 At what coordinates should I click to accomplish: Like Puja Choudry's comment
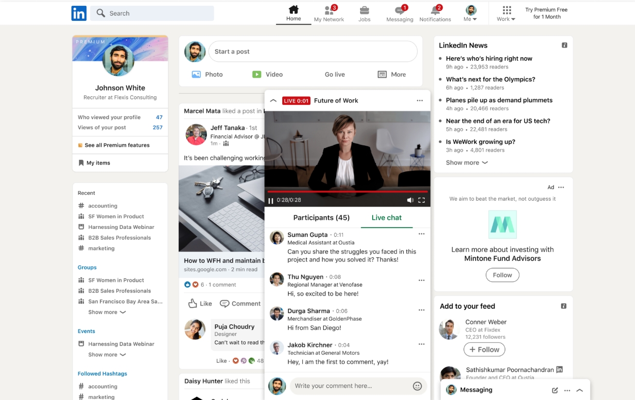pos(222,361)
